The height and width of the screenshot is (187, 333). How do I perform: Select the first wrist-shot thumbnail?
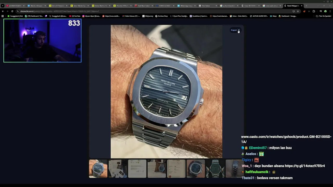pyautogui.click(x=98, y=169)
